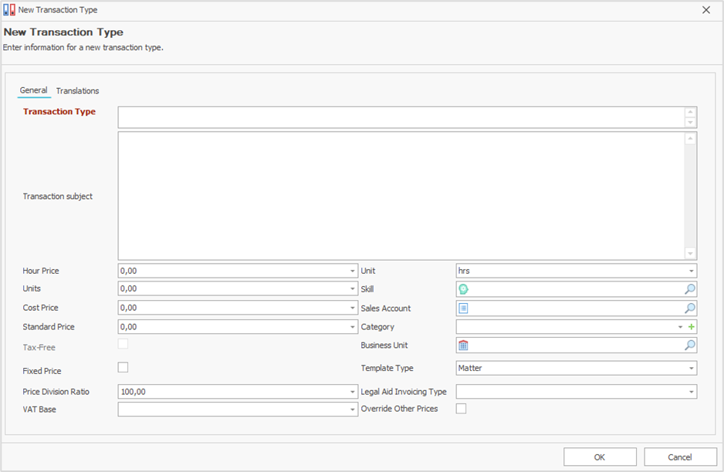This screenshot has height=472, width=724.
Task: Expand the Template Type dropdown
Action: click(691, 369)
